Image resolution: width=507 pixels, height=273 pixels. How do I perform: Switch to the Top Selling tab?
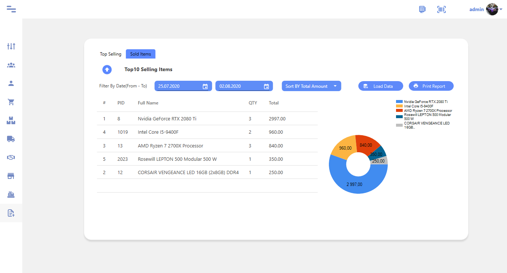[x=111, y=54]
